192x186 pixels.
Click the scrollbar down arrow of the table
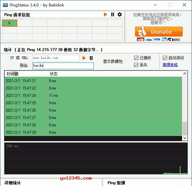[185, 138]
